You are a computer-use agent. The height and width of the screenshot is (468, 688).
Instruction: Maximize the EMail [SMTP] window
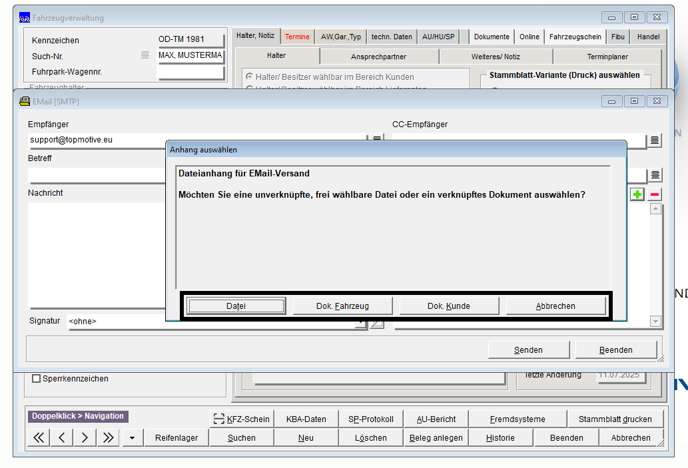tap(634, 101)
